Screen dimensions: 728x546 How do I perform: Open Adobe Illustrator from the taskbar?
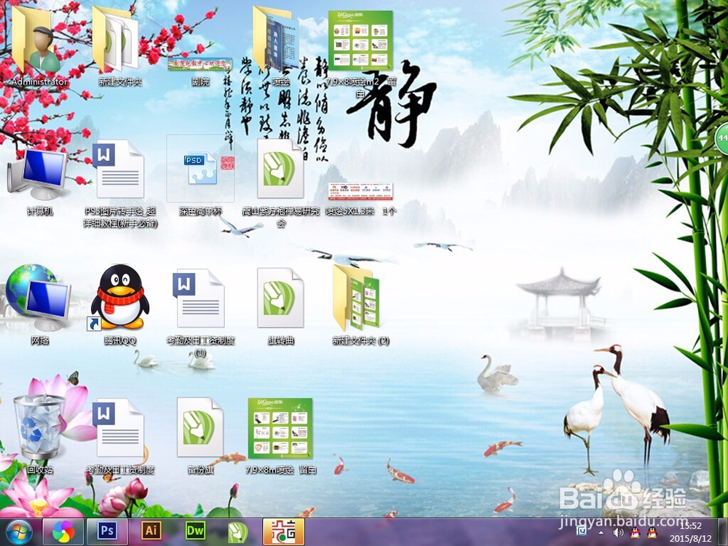point(151,531)
